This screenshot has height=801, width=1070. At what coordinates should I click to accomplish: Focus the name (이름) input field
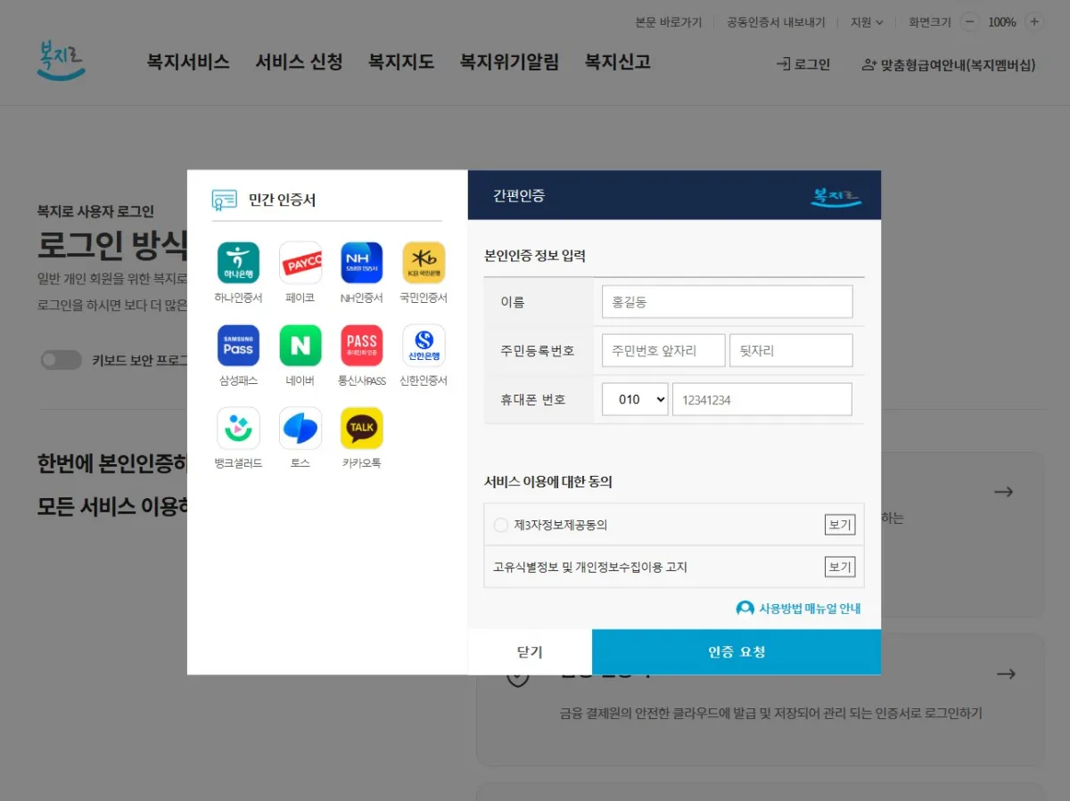[x=728, y=302]
